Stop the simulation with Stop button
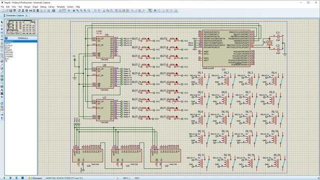320x180 pixels. click(x=22, y=178)
